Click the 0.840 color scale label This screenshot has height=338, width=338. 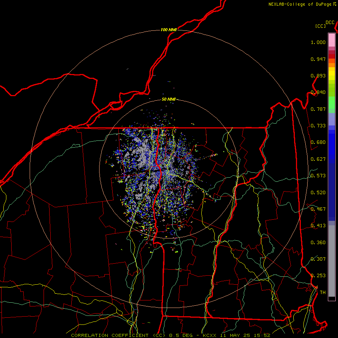coord(318,92)
